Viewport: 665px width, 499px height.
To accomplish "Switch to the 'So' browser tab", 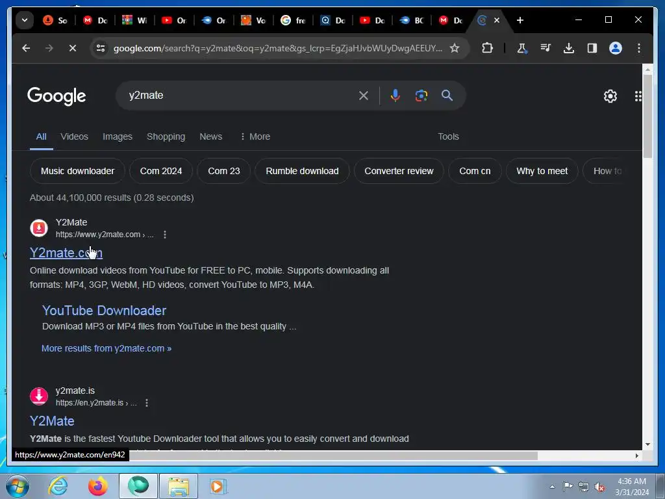I will (x=56, y=20).
